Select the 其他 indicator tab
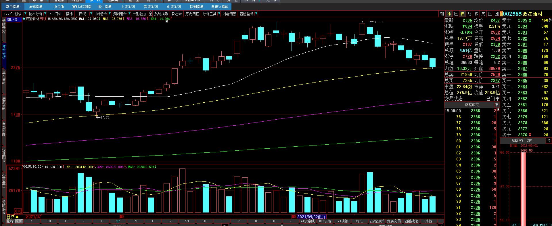 coord(428,221)
